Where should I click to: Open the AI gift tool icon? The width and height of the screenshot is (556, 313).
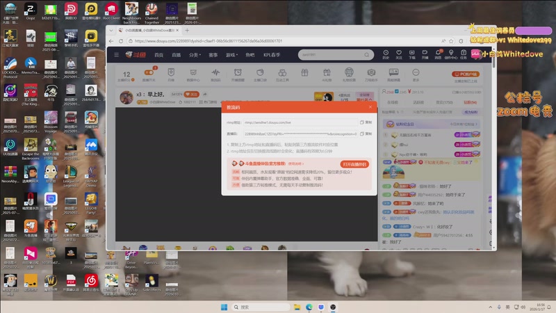(327, 75)
